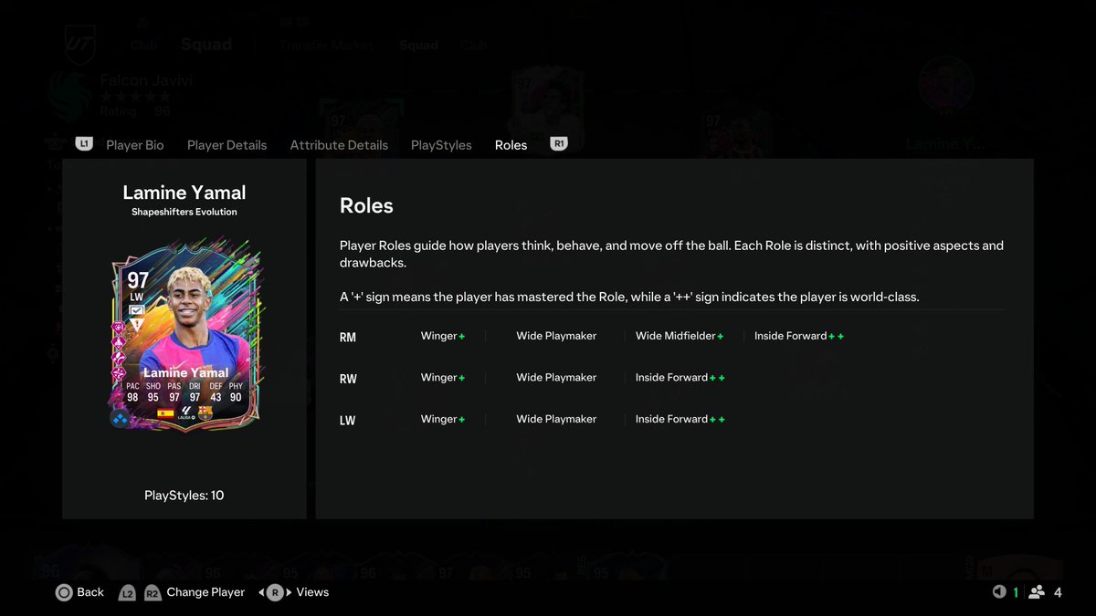Screen dimensions: 1096x616
Task: Switch to the Player Bio tab
Action: 135,145
